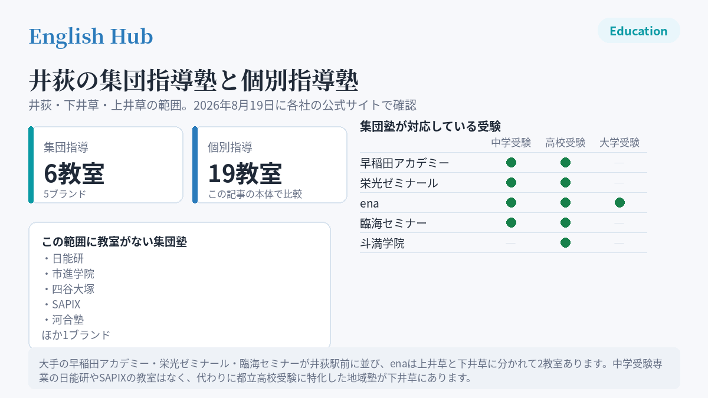Click the 斗満学院 row label
This screenshot has width=708, height=398.
pyautogui.click(x=382, y=243)
